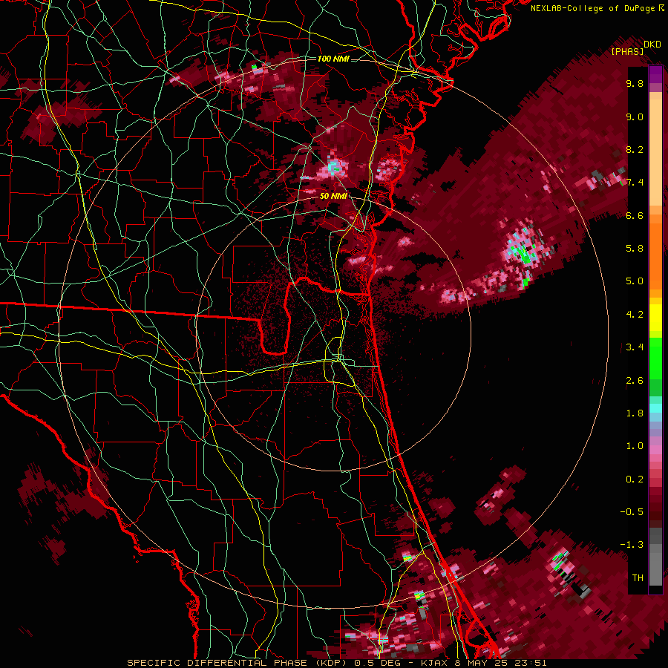Image resolution: width=668 pixels, height=668 pixels.
Task: Click the 1.0 color scale value
Action: pyautogui.click(x=635, y=446)
